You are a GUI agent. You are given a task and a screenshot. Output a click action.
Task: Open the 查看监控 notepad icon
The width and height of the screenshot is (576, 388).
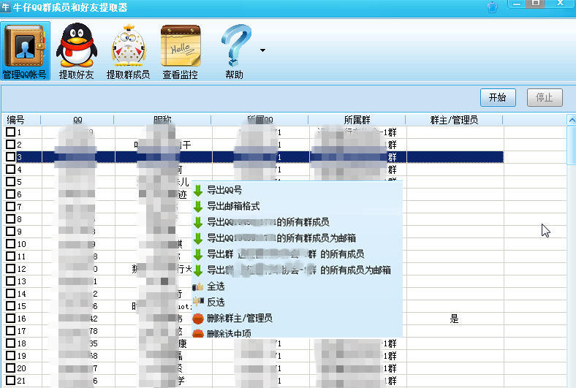[x=181, y=50]
